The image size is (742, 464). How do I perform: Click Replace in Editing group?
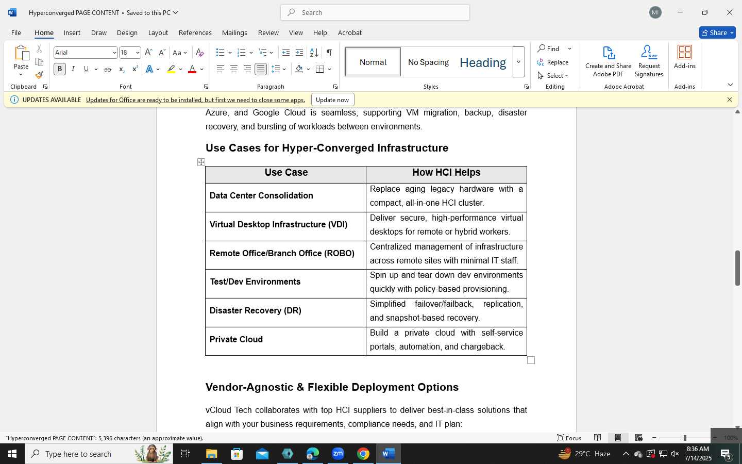tap(552, 62)
